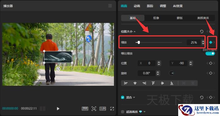The image size is (220, 116).
Task: Reset the 位置大小 section values
Action: [x=202, y=31]
